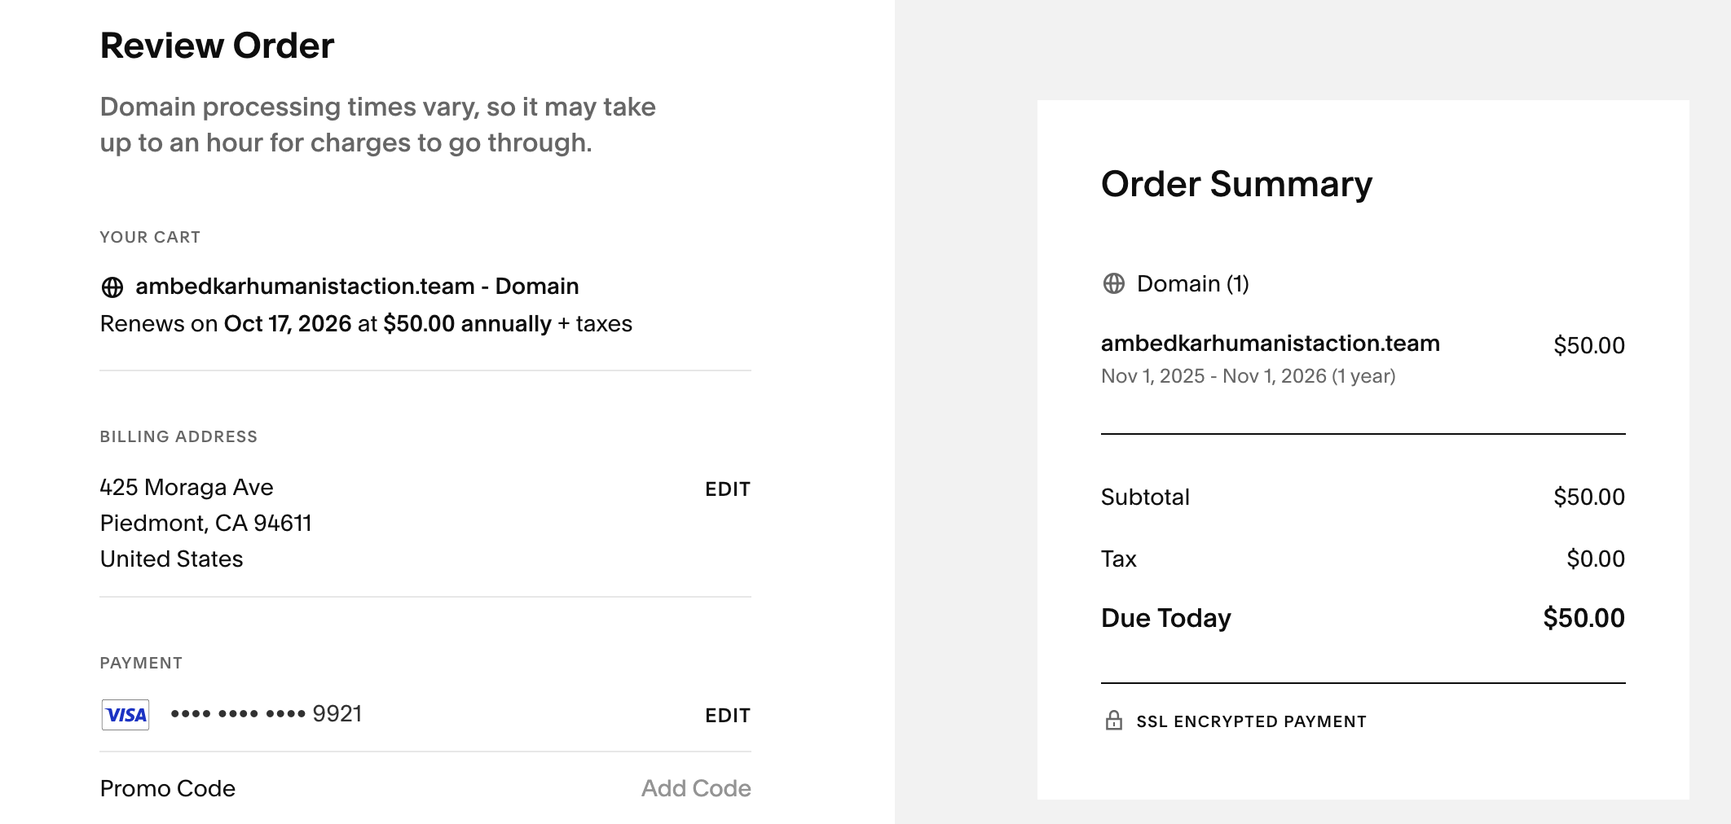The image size is (1731, 824).
Task: Click the Review Order heading
Action: click(217, 46)
